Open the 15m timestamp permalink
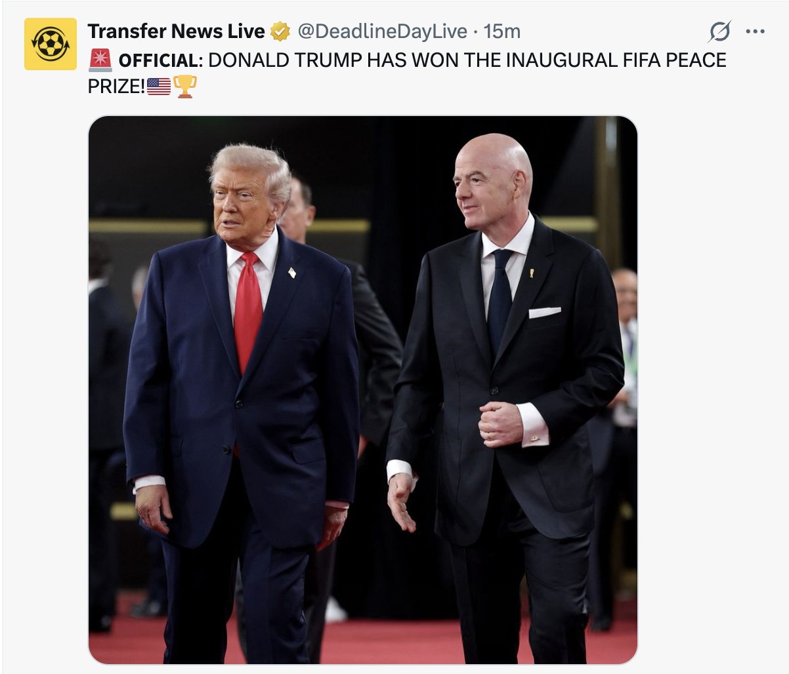This screenshot has width=789, height=674. [502, 31]
